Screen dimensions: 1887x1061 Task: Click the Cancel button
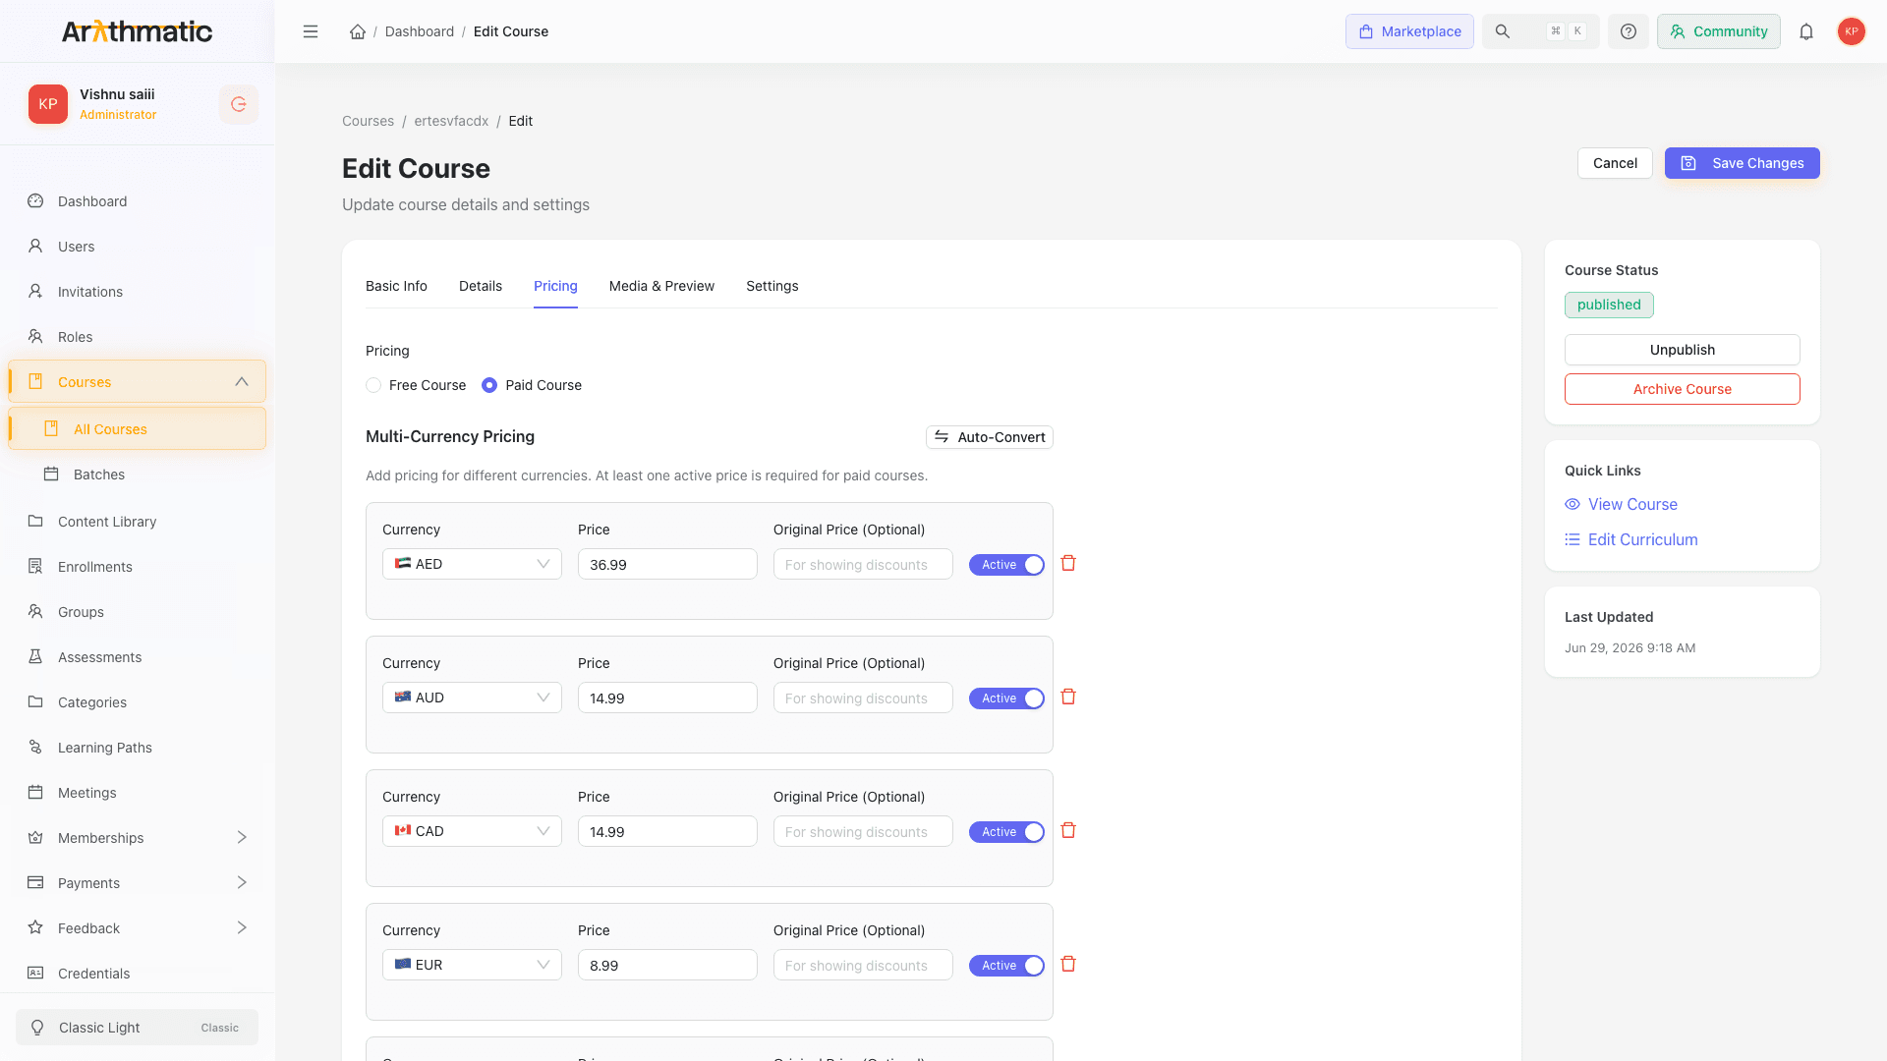click(x=1615, y=163)
